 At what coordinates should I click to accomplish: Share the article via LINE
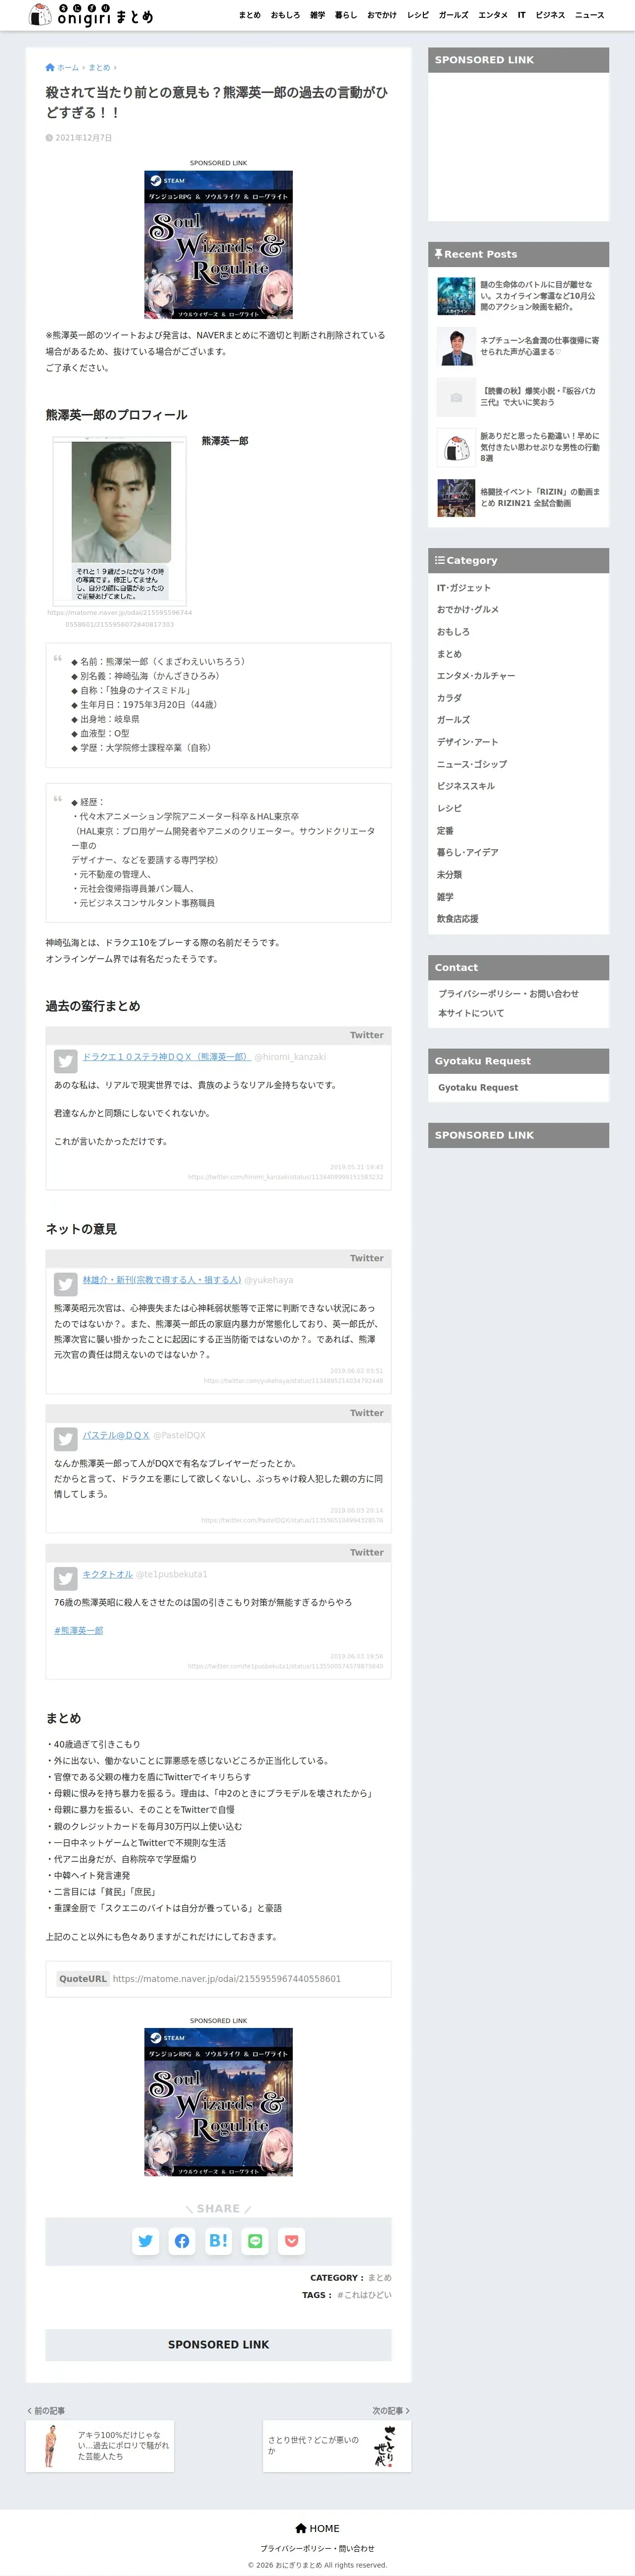coord(255,2241)
